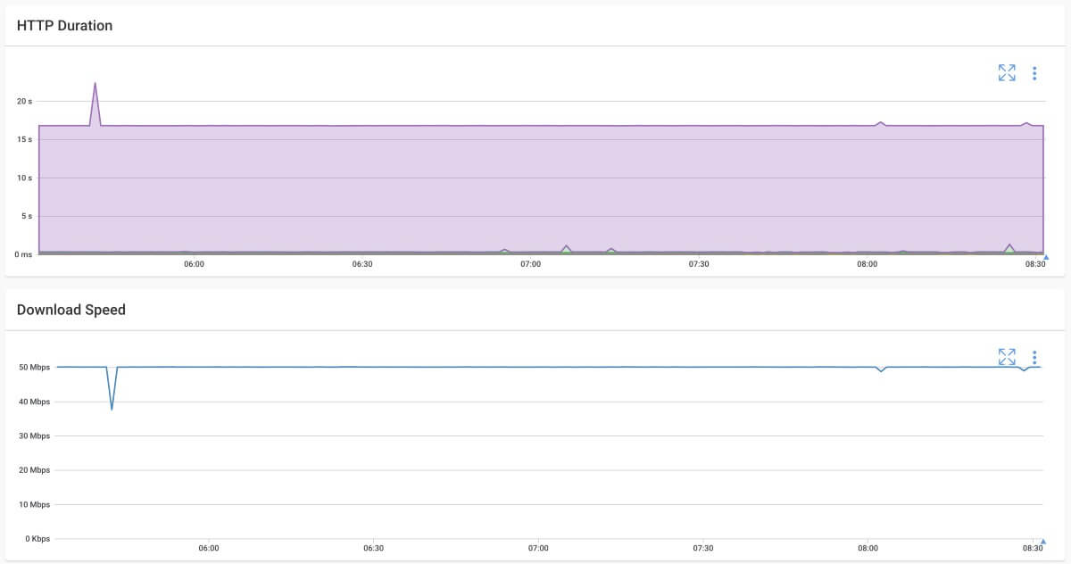The width and height of the screenshot is (1071, 564).
Task: Select the downward speed dip near 05:45
Action: (112, 407)
